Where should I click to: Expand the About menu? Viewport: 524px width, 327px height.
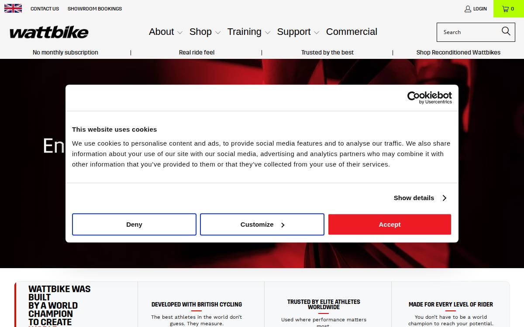pyautogui.click(x=165, y=32)
